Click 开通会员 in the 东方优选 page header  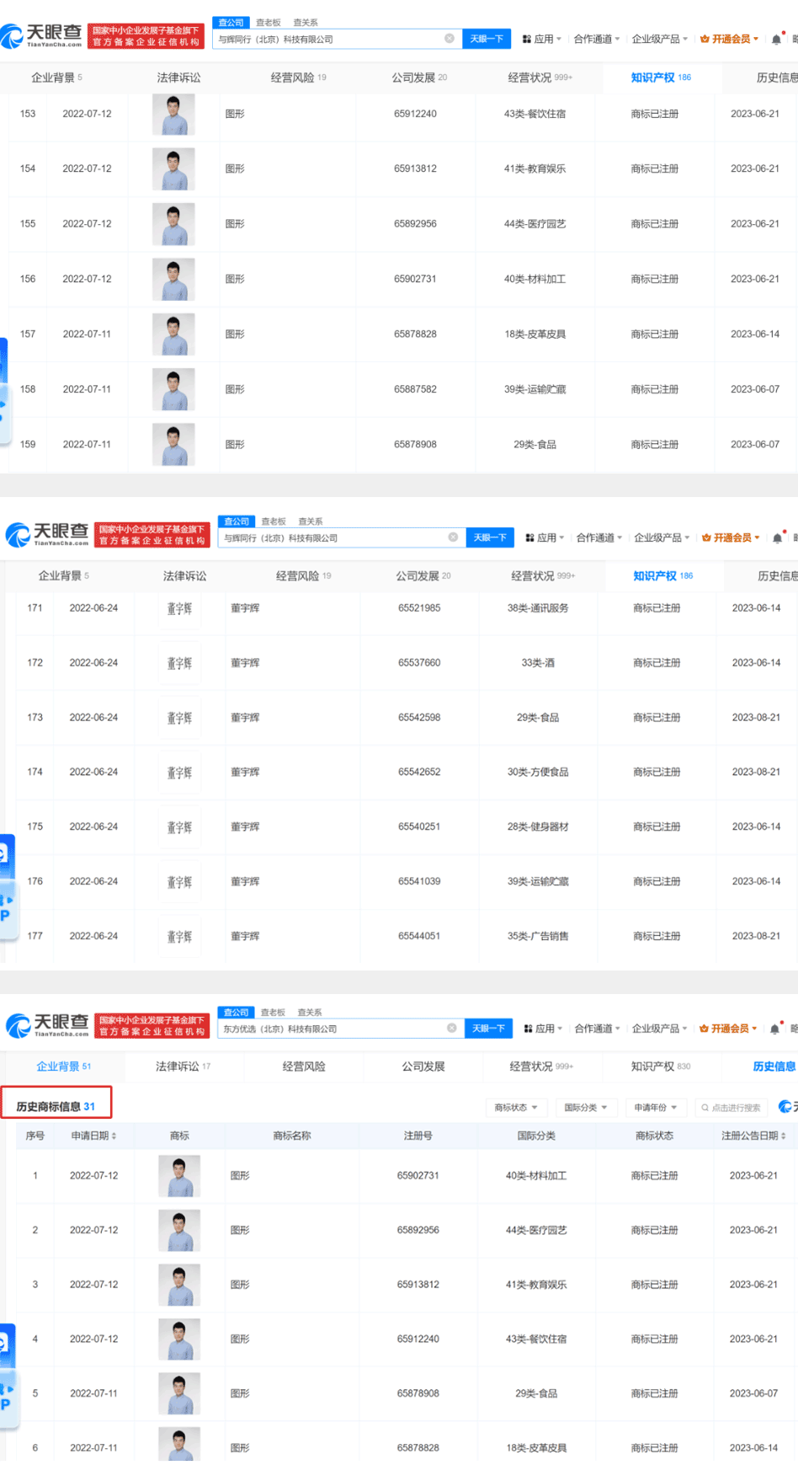tap(729, 1029)
